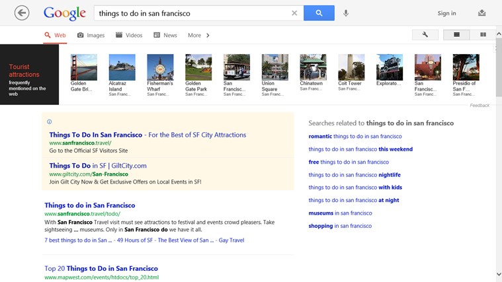This screenshot has height=282, width=502.
Task: Start voice search with microphone icon
Action: (346, 13)
